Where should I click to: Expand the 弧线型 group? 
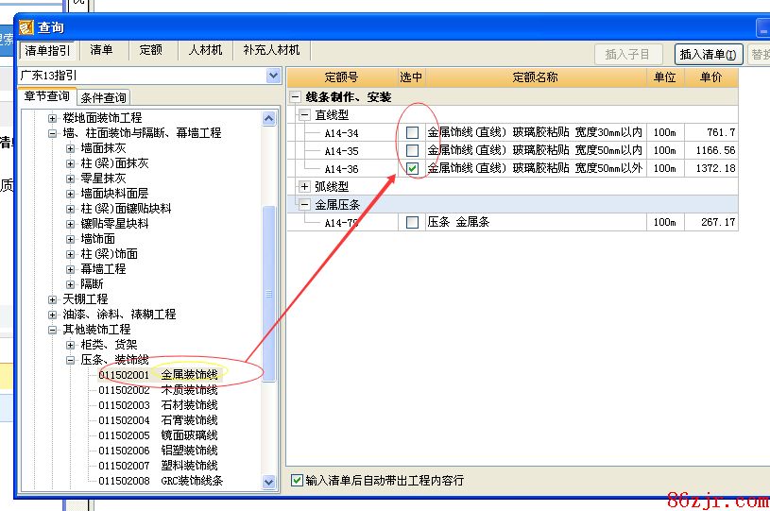(x=304, y=186)
